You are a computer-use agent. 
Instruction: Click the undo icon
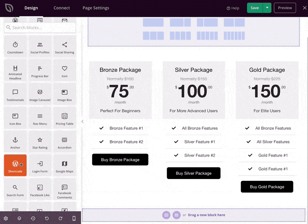click(47, 218)
